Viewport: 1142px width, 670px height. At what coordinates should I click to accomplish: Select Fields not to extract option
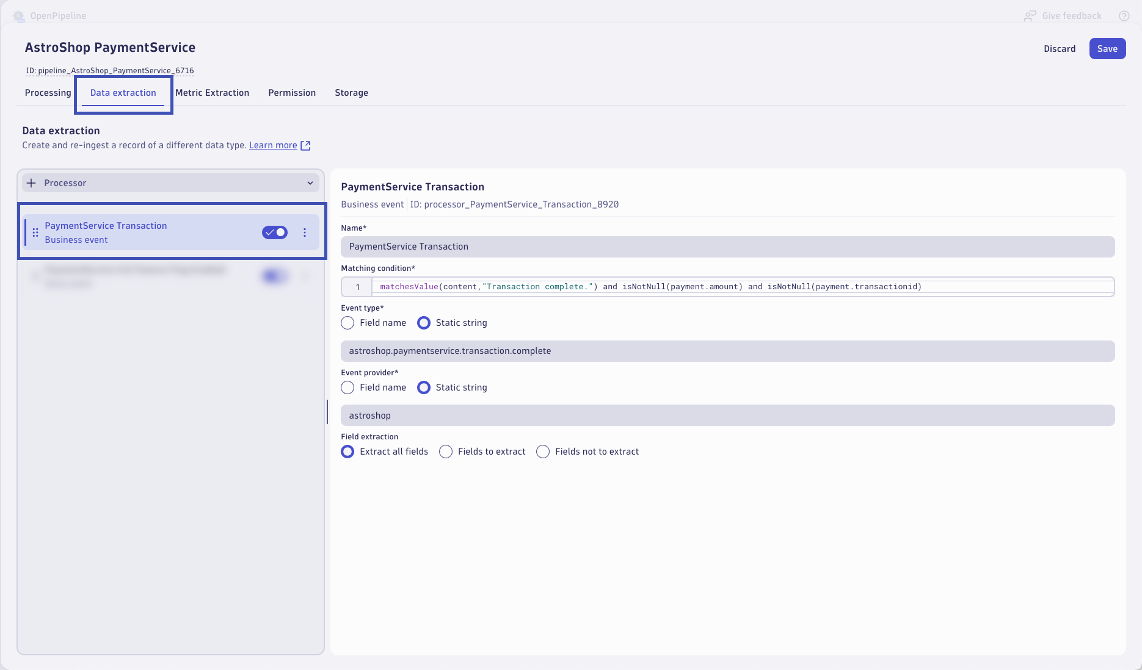[x=543, y=452]
